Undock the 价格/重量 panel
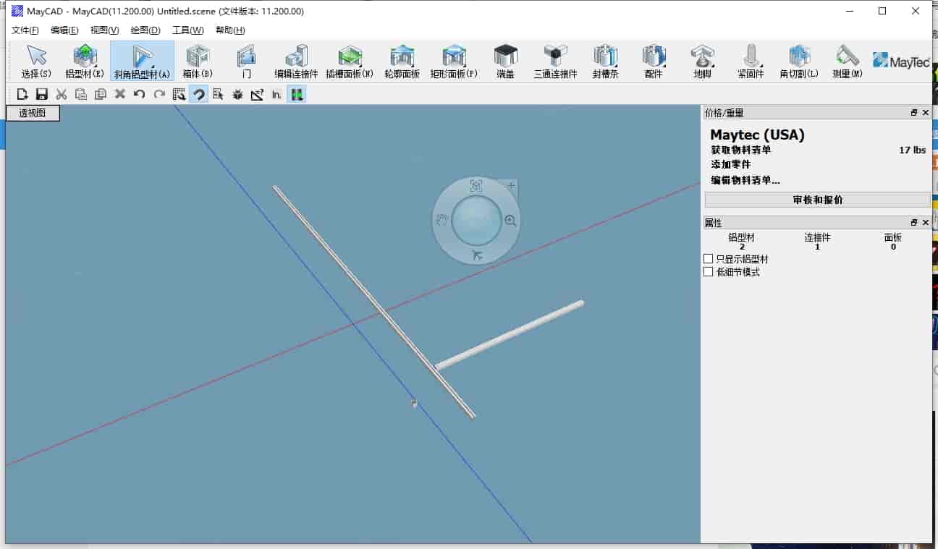938x549 pixels. coord(914,113)
